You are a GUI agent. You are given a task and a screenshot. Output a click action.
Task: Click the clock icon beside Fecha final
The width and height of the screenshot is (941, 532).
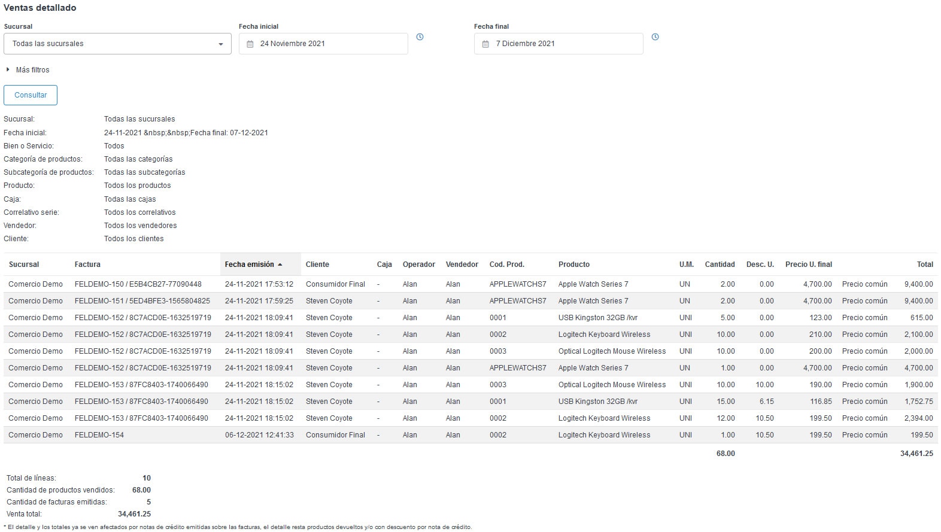(x=655, y=37)
